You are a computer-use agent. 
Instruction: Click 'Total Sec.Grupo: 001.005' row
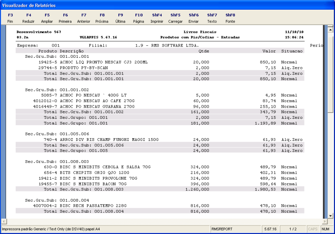coord(160,151)
